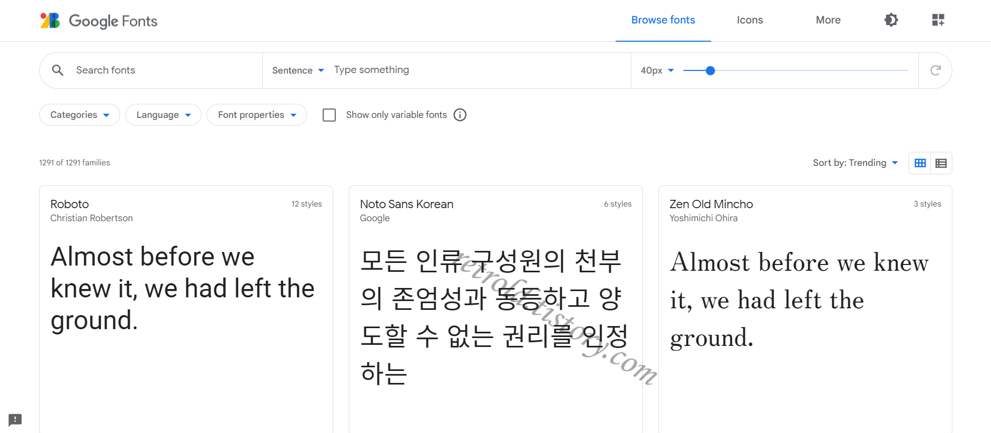The image size is (991, 433).
Task: Expand the Language filter
Action: pyautogui.click(x=163, y=115)
